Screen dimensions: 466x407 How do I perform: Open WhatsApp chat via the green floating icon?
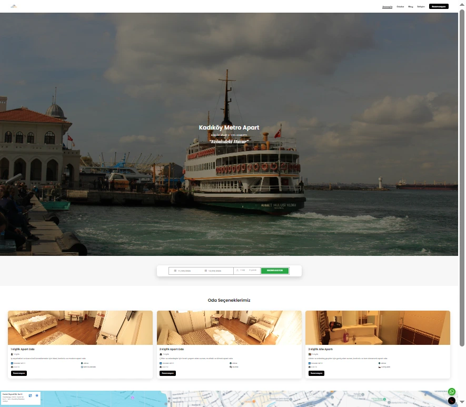451,392
